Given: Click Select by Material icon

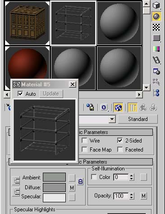Looking at the screenshot, I should pos(156,82).
